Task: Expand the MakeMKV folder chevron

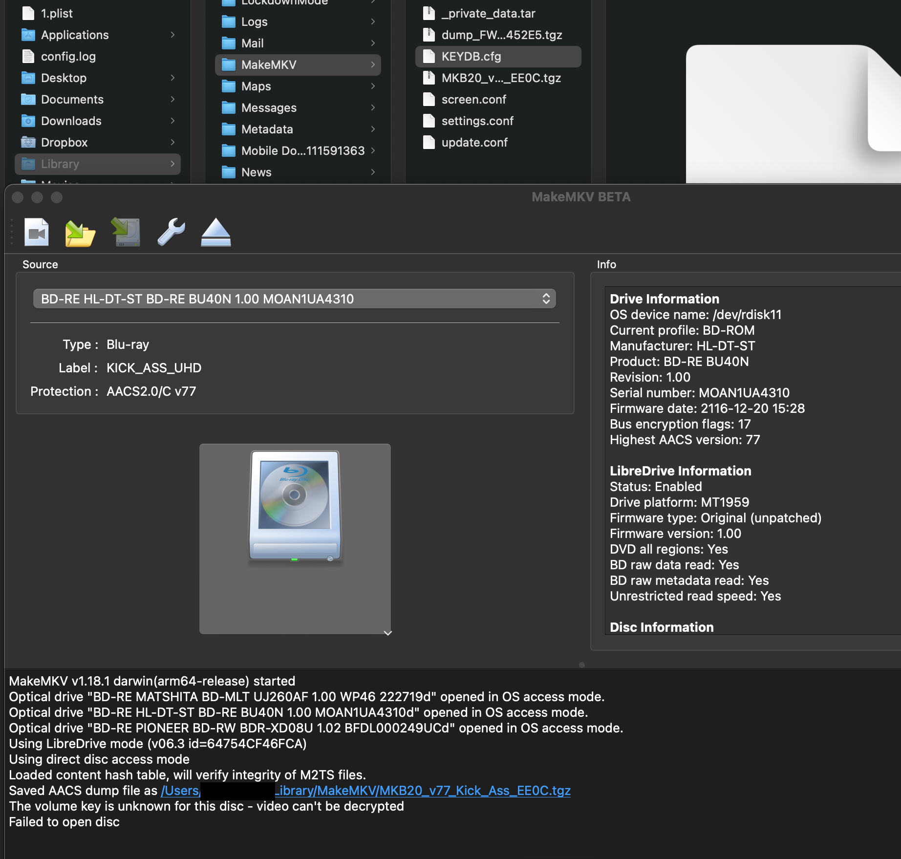Action: point(373,64)
